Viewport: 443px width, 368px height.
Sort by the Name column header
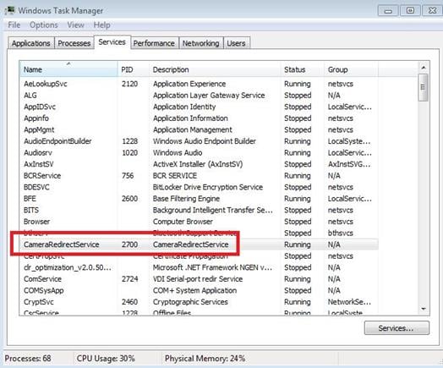68,69
